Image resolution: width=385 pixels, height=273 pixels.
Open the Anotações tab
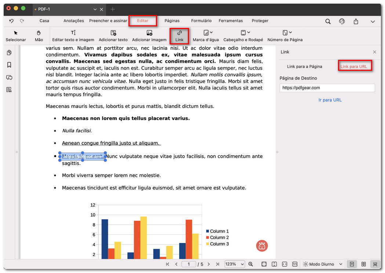tap(73, 21)
